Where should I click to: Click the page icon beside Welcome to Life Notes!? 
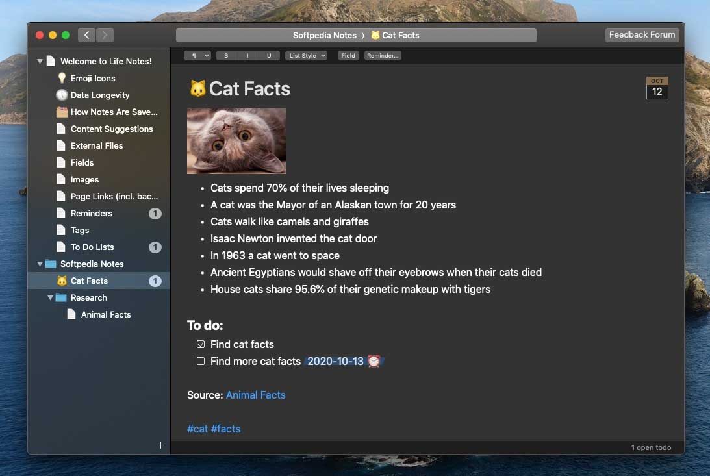51,61
